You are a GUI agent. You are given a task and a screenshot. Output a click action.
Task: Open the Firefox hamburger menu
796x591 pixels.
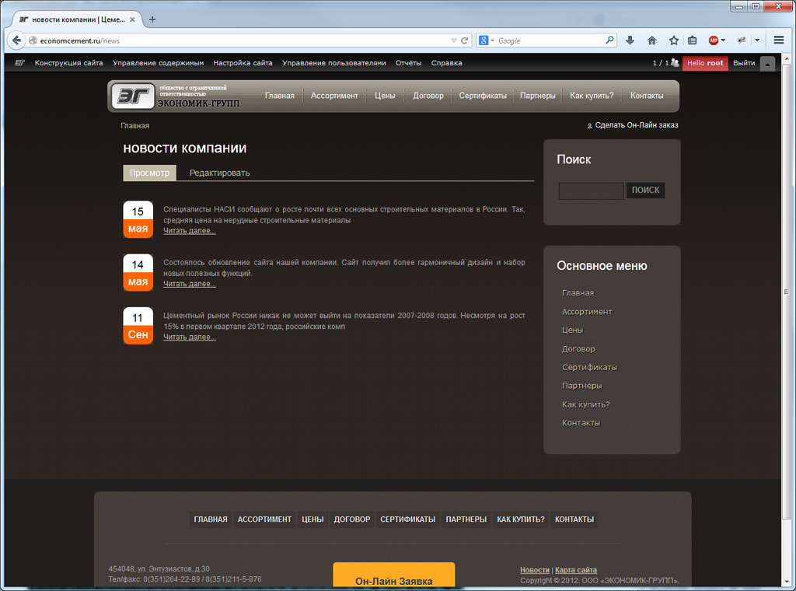(778, 40)
